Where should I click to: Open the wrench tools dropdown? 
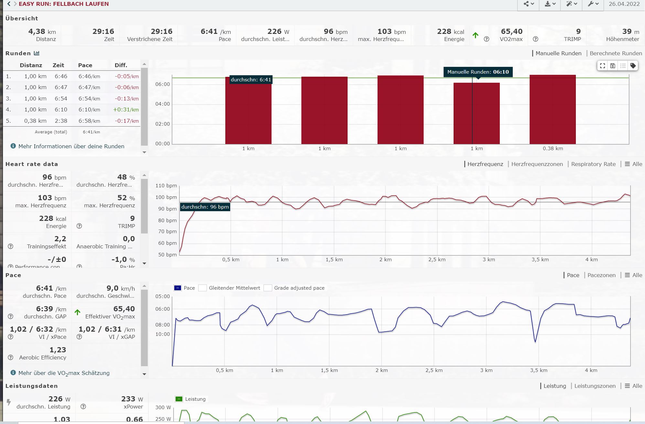coord(593,4)
